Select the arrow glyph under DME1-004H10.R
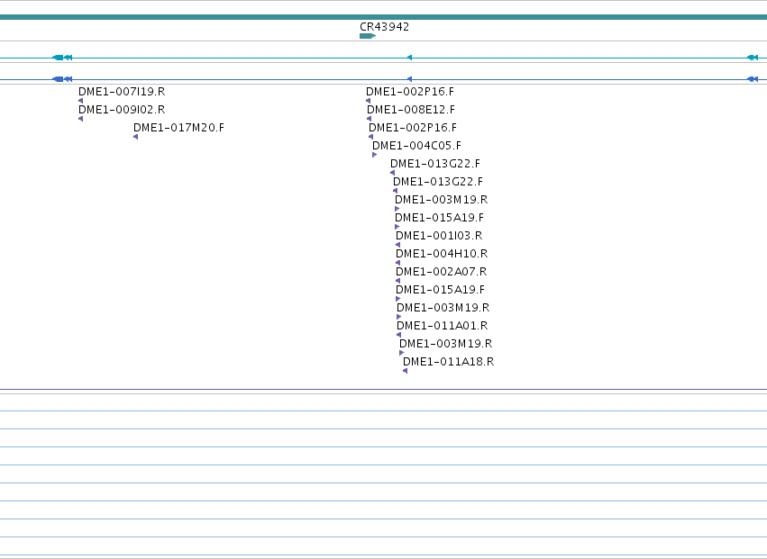The image size is (767, 559). [x=397, y=264]
